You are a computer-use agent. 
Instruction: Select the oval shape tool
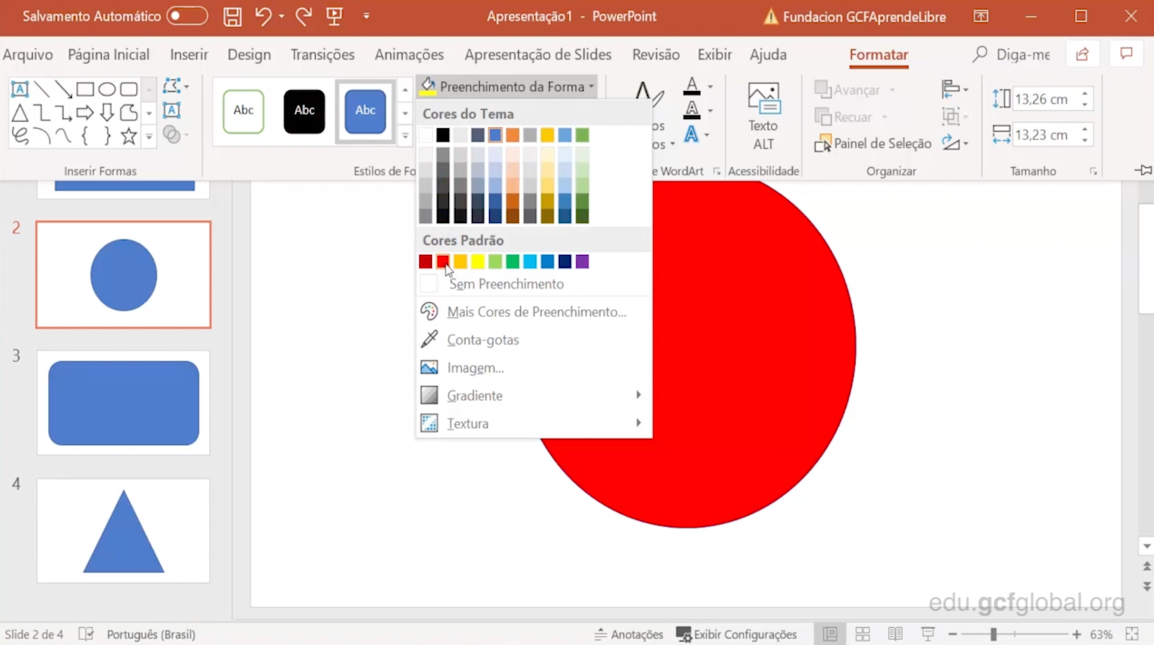click(x=107, y=89)
